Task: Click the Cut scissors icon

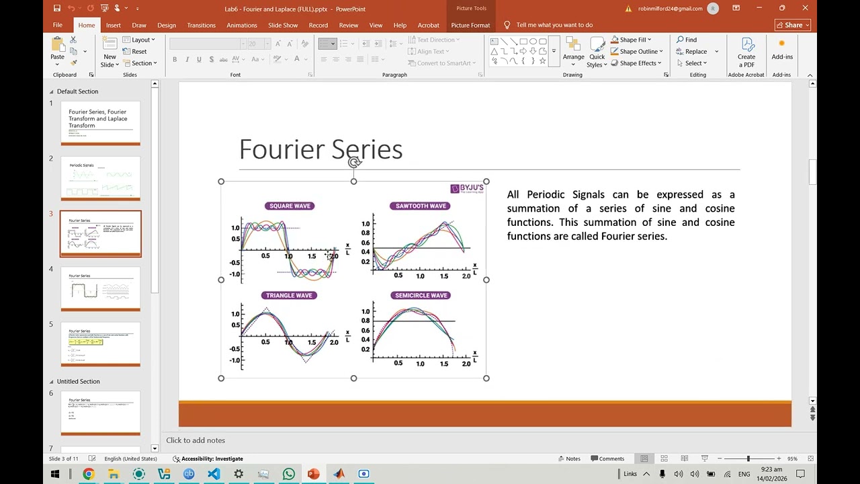Action: pos(73,40)
